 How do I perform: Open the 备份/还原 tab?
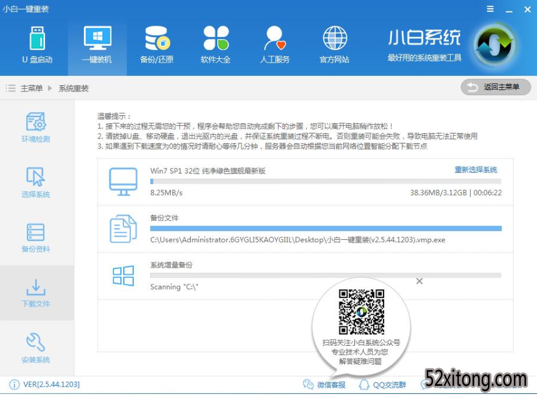[157, 45]
